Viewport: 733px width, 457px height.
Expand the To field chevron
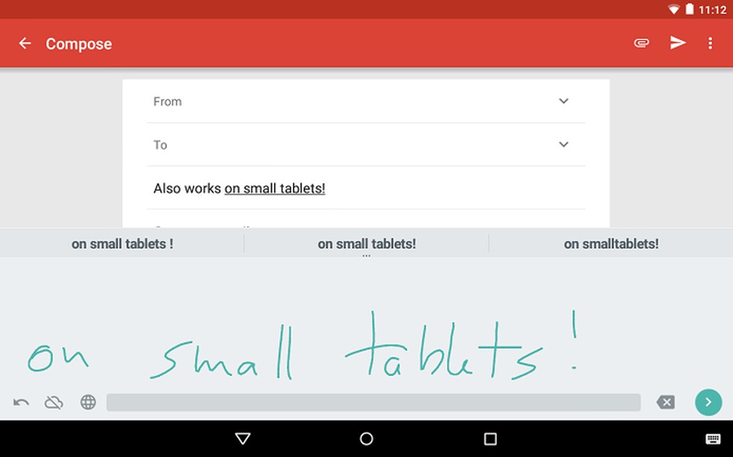[564, 144]
